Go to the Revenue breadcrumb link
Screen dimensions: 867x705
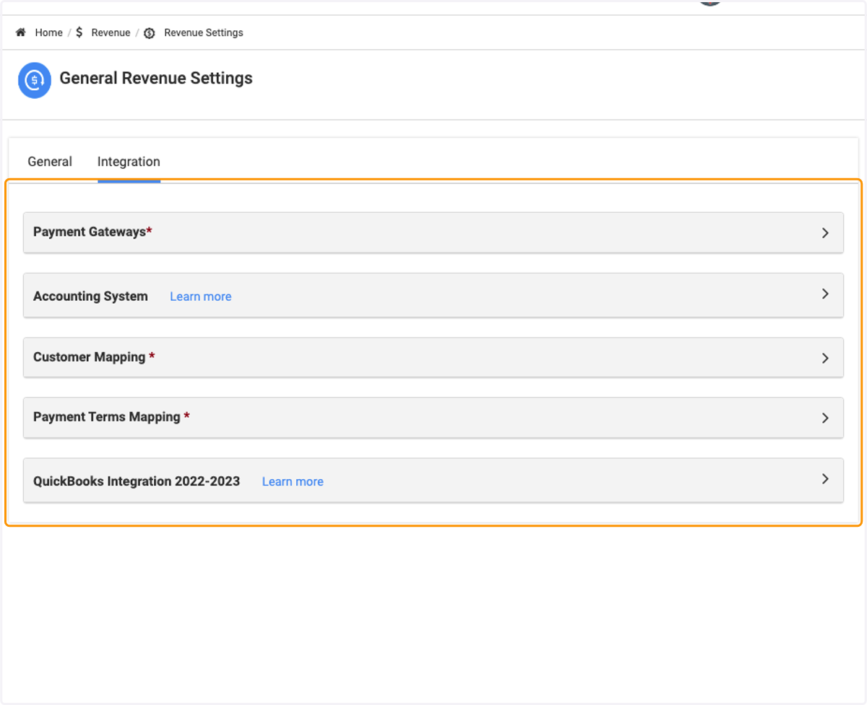click(x=111, y=32)
